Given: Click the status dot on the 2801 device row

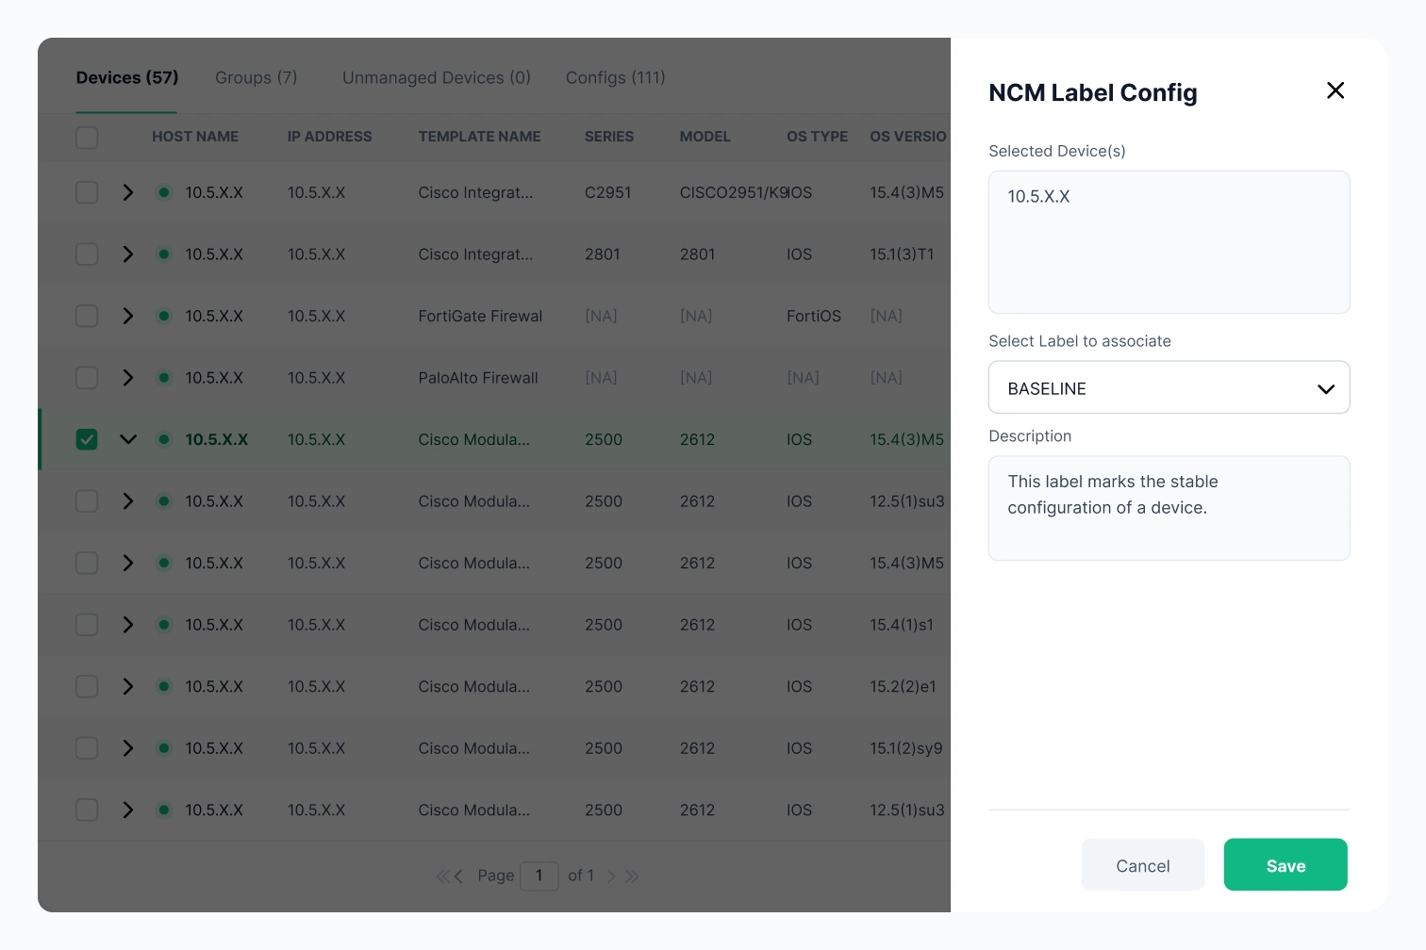Looking at the screenshot, I should (164, 254).
